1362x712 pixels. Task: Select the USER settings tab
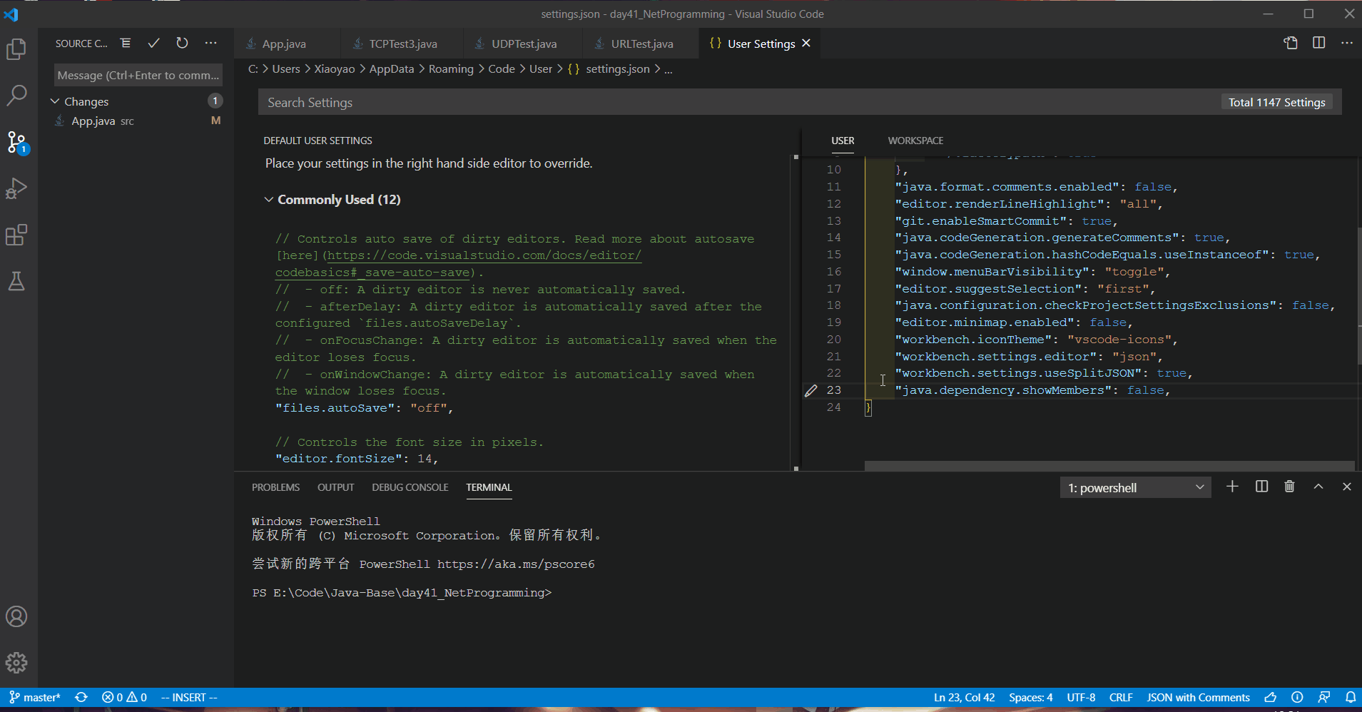[843, 141]
